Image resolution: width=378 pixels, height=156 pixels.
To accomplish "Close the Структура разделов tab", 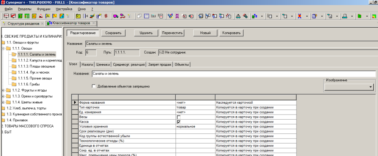I will (42, 23).
